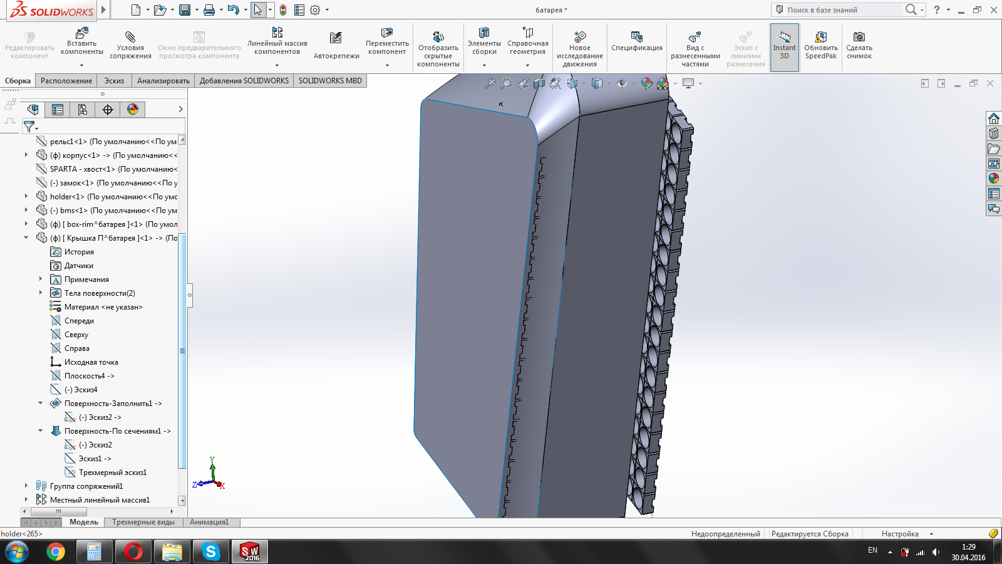The width and height of the screenshot is (1002, 564).
Task: Open Линейный массив компонентов dropdown arrow
Action: click(277, 65)
